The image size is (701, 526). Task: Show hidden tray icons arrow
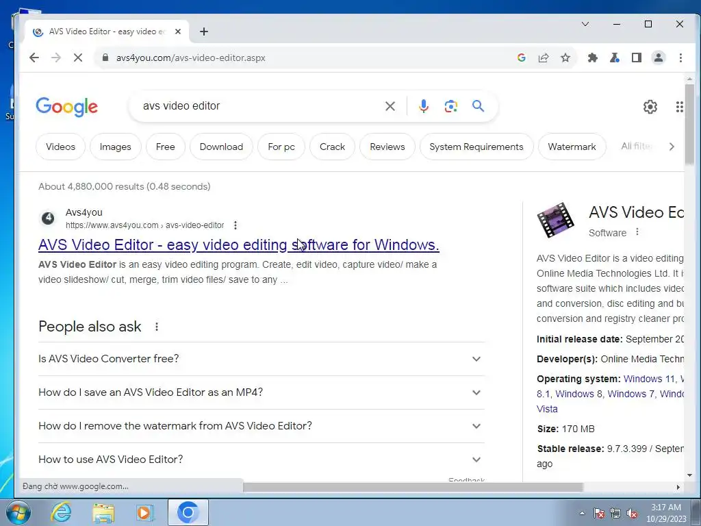tap(582, 514)
